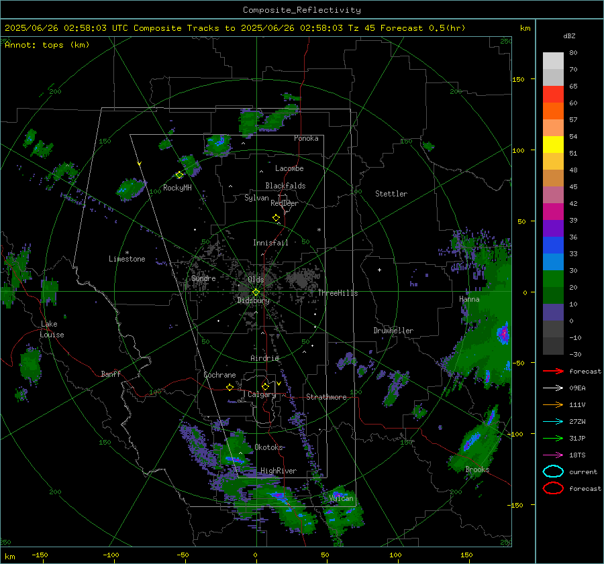Select the light blue dBZ scale swatch
604x564 pixels.
tap(553, 262)
